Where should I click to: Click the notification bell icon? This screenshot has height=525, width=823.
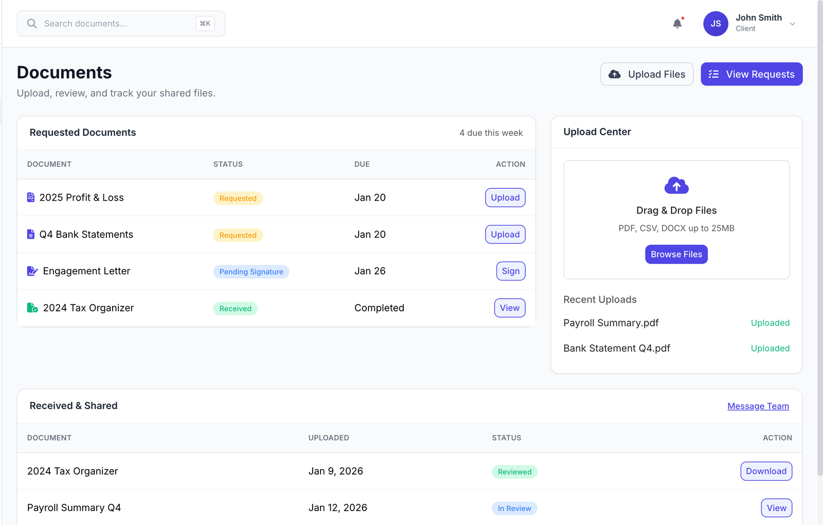677,23
